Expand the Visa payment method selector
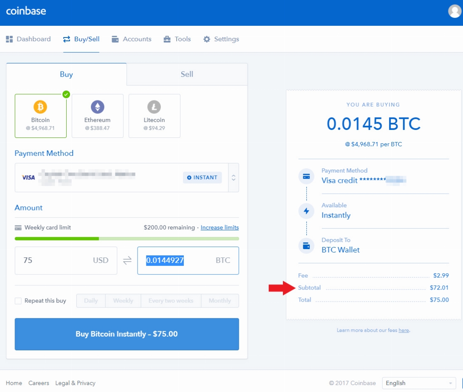The width and height of the screenshot is (463, 392). [x=233, y=177]
